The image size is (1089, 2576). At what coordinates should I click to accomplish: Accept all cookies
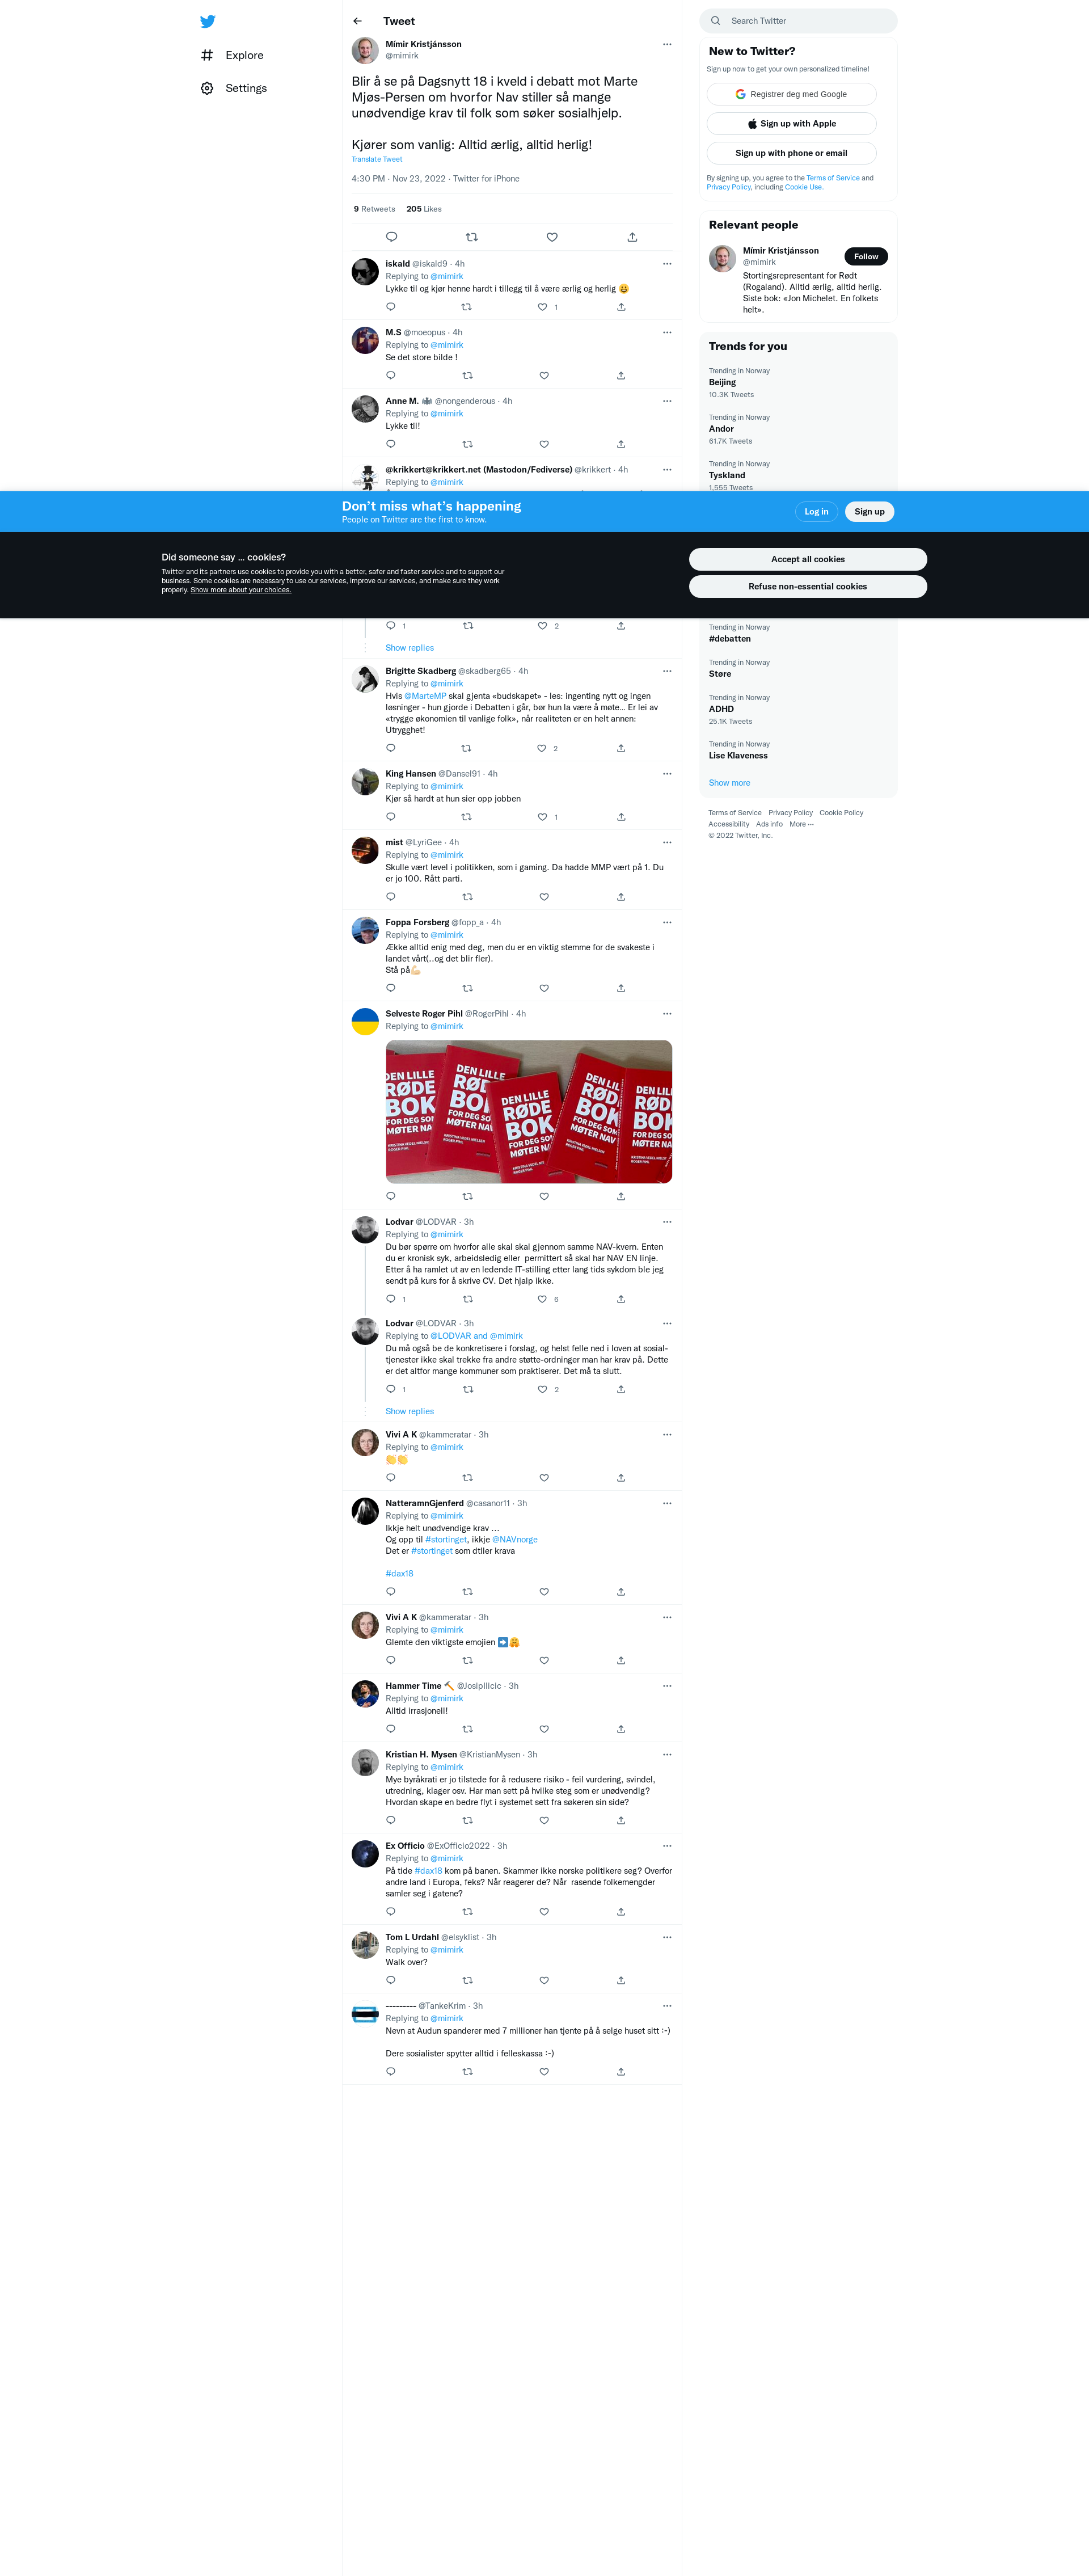(x=808, y=559)
